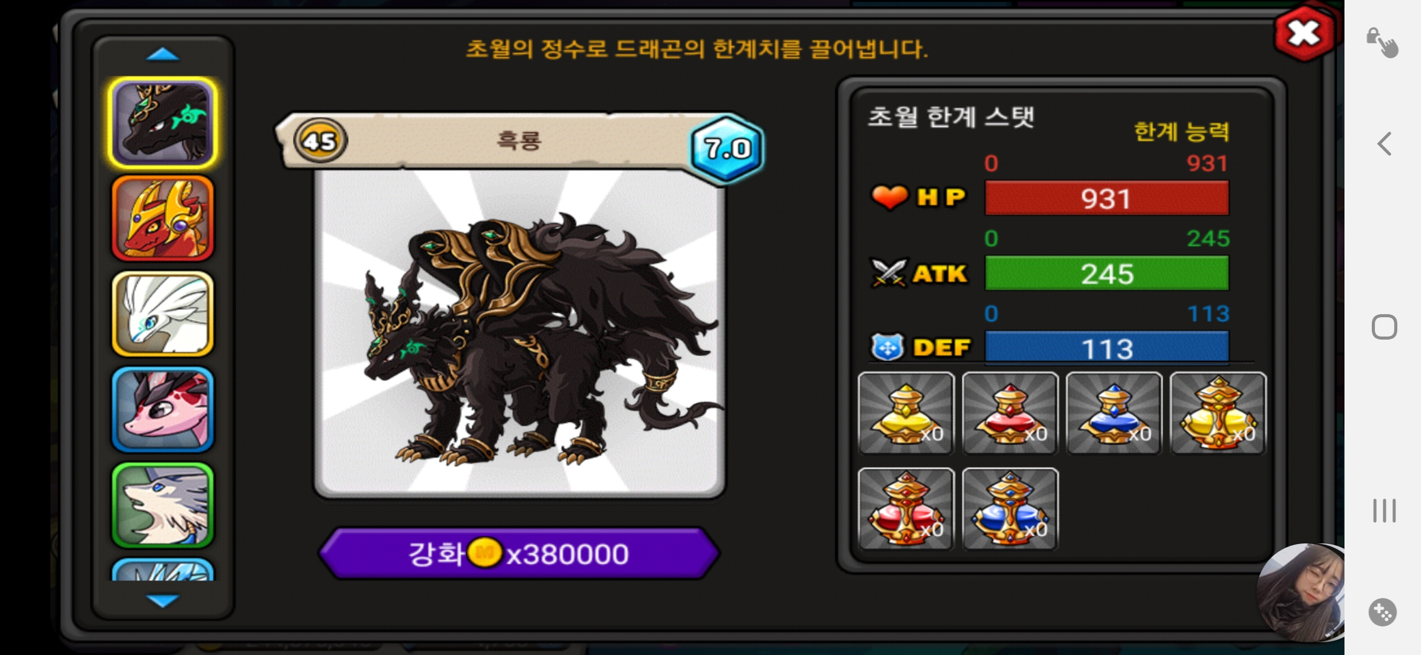Move the dragon list down with the blue arrow

pos(163,600)
